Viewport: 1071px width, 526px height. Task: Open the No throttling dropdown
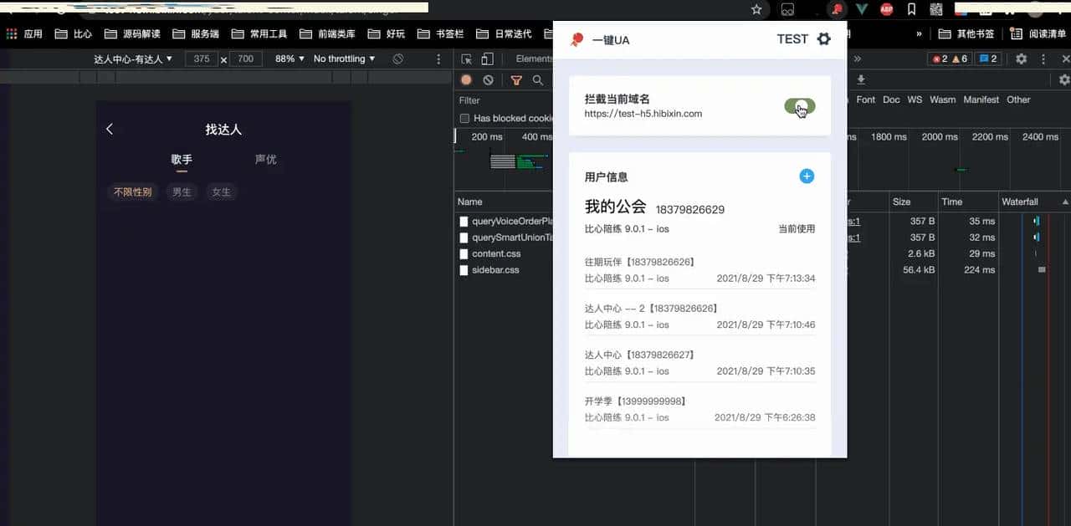pos(343,59)
